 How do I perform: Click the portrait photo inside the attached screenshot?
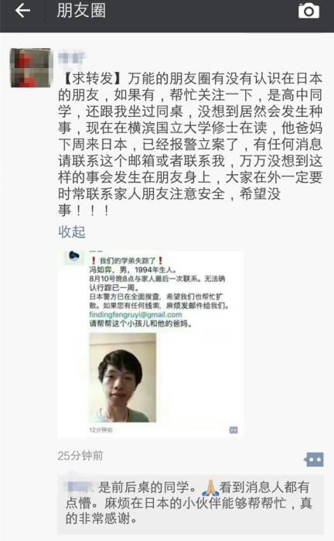coord(123,378)
